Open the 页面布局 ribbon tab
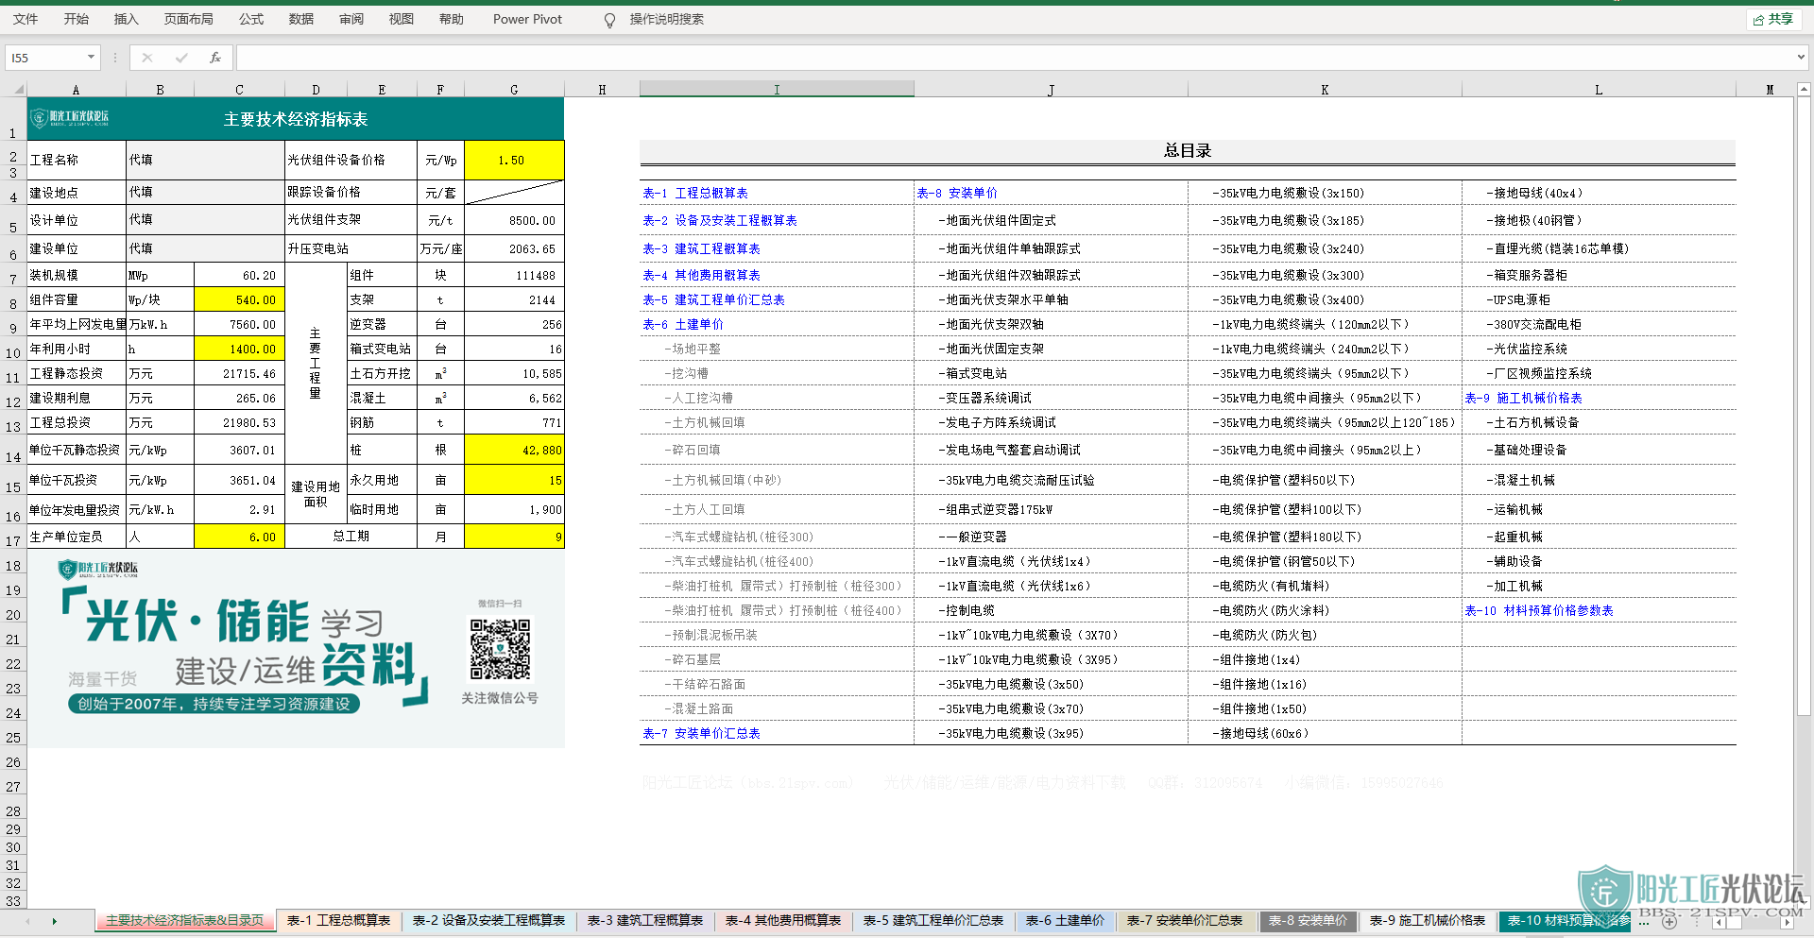Viewport: 1814px width, 938px height. [189, 19]
